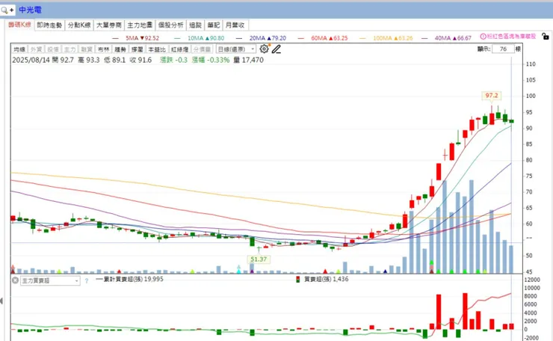
Task: Open chart settings gear icon
Action: coord(264,49)
